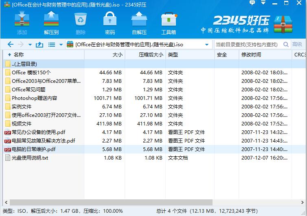Screen dimensions: 307x216
Task: Select folder 视频文件
Action: pyautogui.click(x=155, y=123)
